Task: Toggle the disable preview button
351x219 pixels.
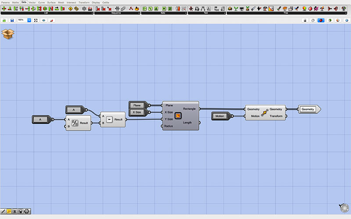Action: tap(305, 20)
